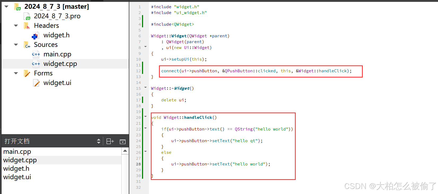Fold the destructor block at line 15
This screenshot has width=438, height=194.
(145, 87)
